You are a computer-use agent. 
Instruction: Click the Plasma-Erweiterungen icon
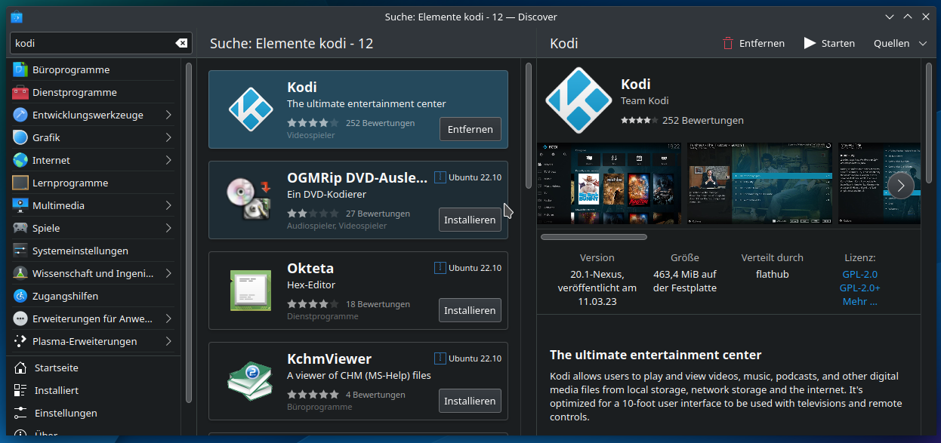[x=20, y=341]
